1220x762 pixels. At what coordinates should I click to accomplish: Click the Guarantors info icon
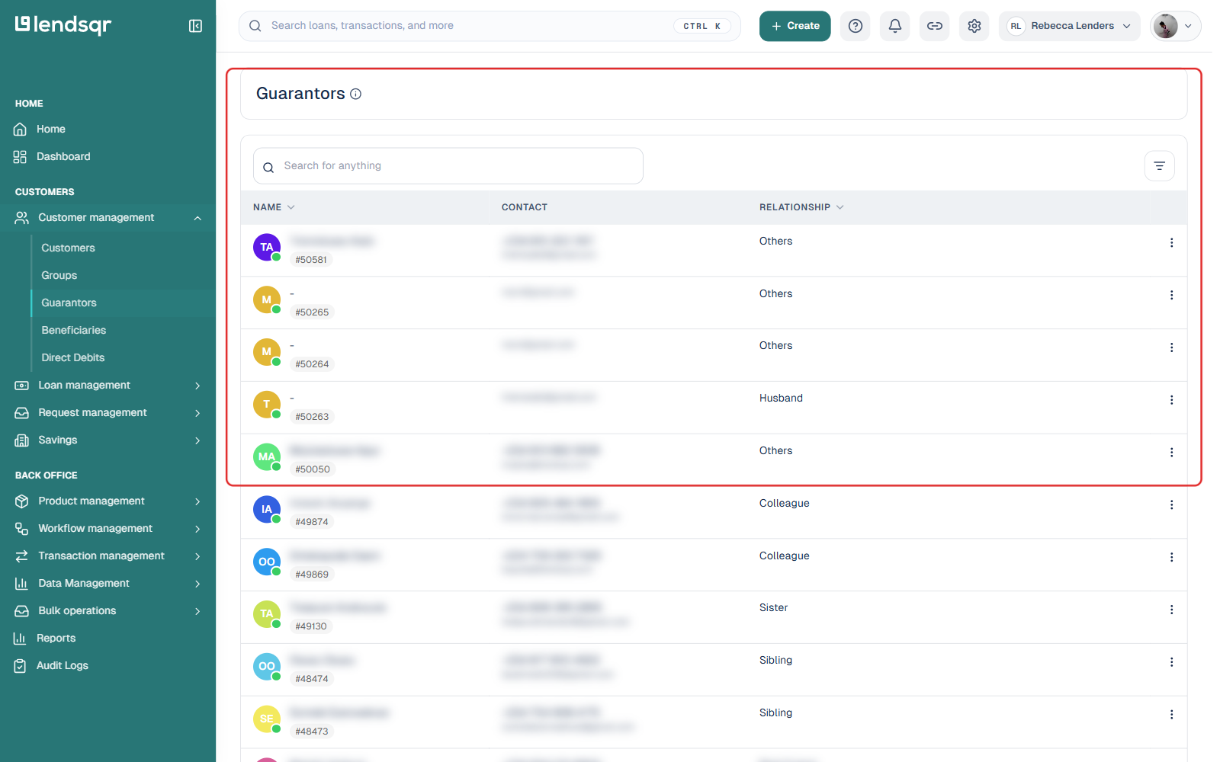(x=355, y=94)
